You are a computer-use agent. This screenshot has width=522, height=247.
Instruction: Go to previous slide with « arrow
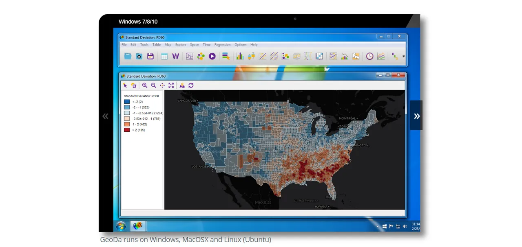click(x=105, y=116)
